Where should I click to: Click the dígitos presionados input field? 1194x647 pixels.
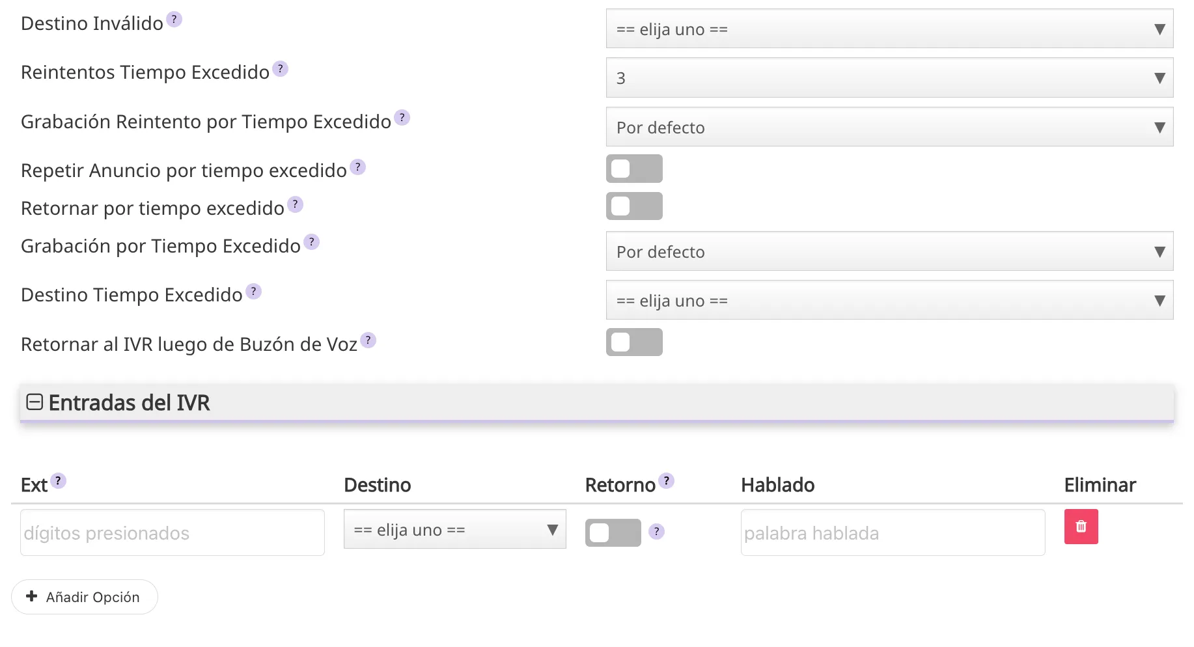click(x=171, y=532)
